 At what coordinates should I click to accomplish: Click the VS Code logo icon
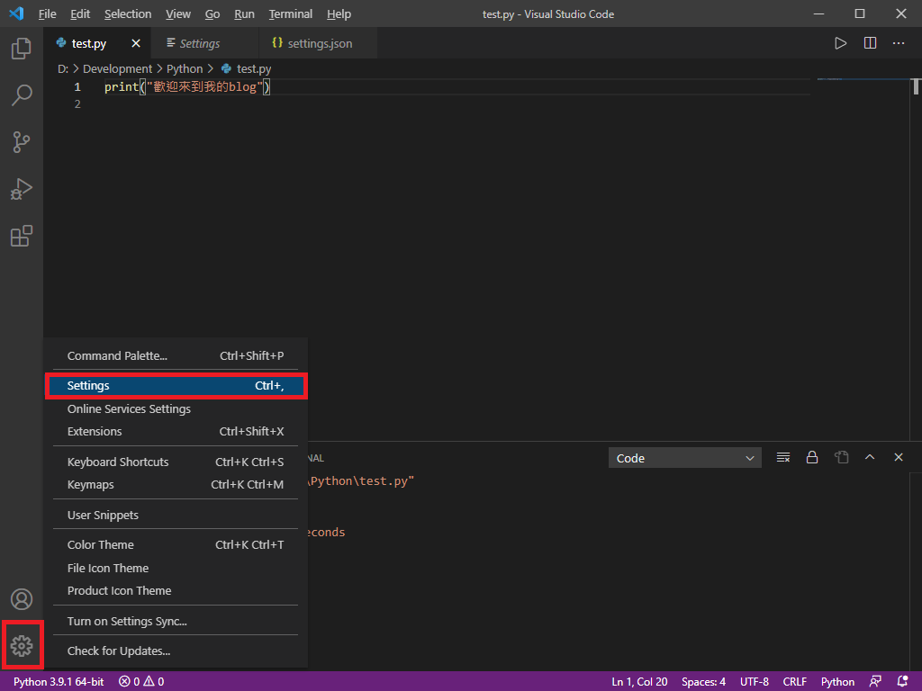point(16,13)
